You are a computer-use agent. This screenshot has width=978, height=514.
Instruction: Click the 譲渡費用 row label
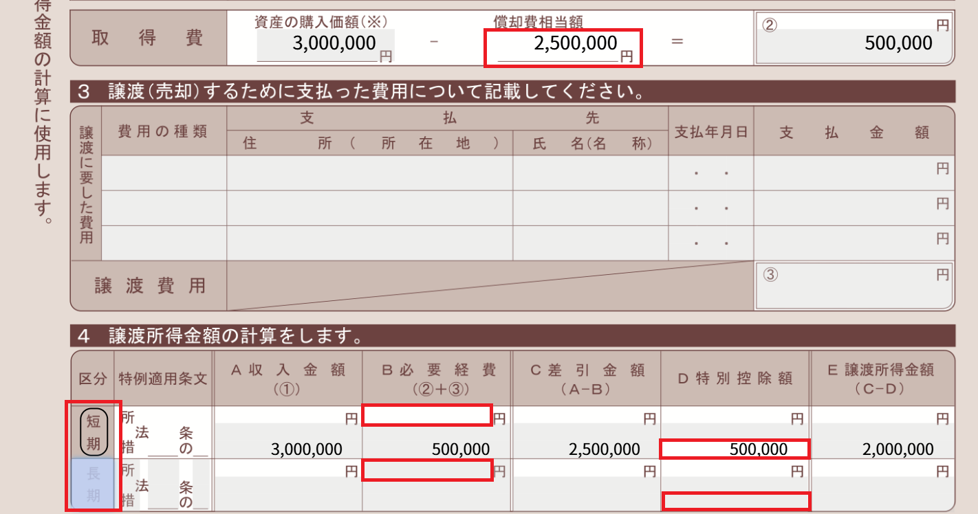tap(150, 286)
